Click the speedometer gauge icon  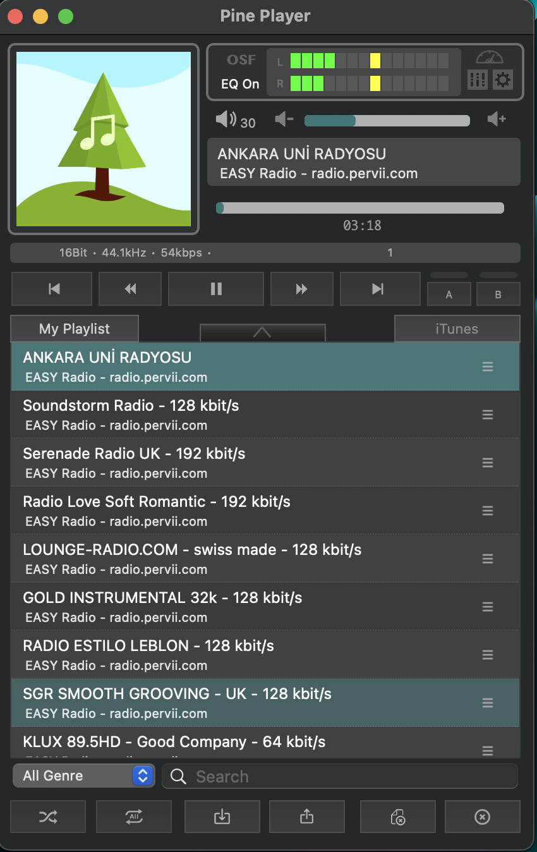(490, 58)
